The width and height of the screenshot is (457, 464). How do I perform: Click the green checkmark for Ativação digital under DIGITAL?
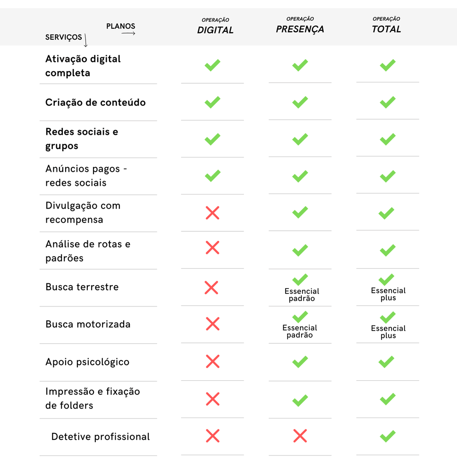pyautogui.click(x=212, y=65)
